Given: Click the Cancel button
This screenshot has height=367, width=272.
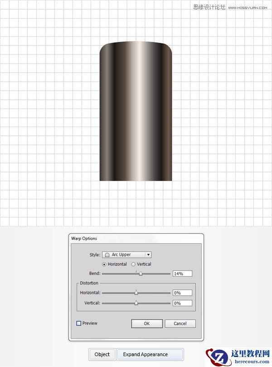Looking at the screenshot, I should pos(180,324).
